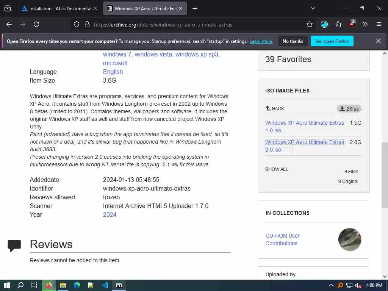Close the Atlas Documentation tab
This screenshot has width=388, height=291.
coord(95,8)
